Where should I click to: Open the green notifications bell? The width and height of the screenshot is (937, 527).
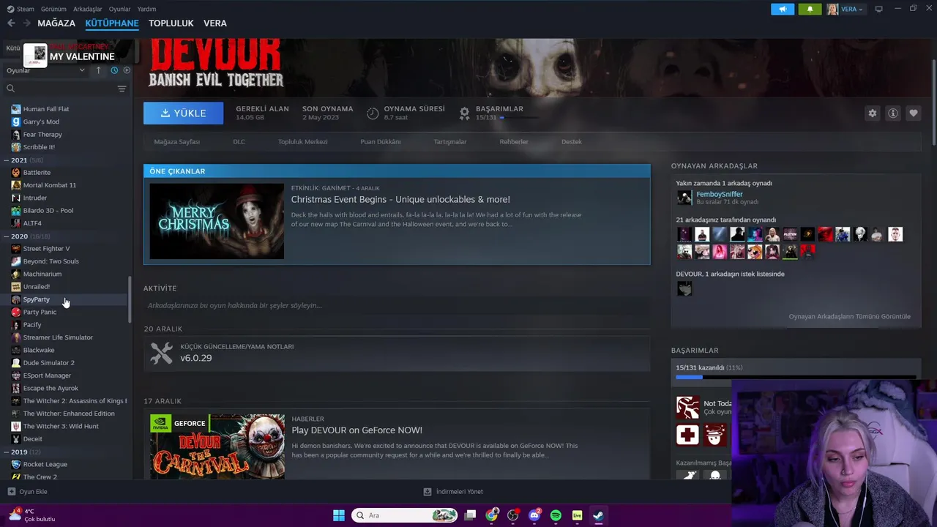[810, 9]
